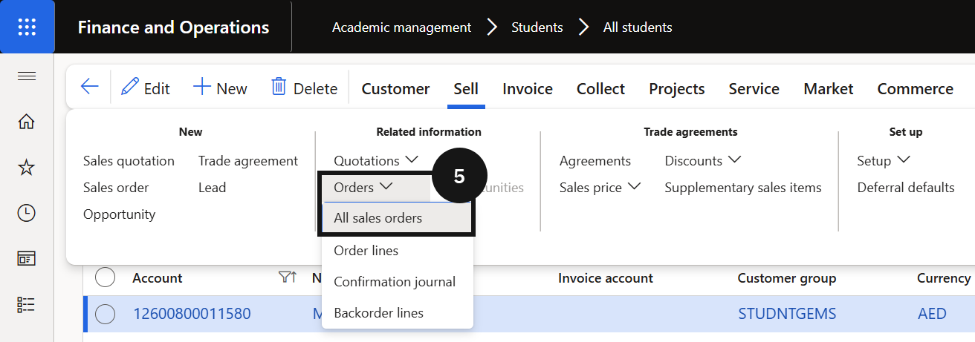Click Delete in the action pane
Screen dimensions: 975x342
coord(305,88)
